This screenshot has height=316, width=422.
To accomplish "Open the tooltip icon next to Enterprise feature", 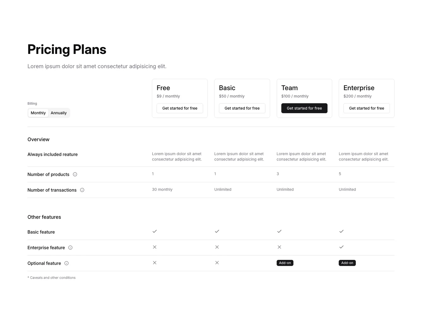I will click(70, 248).
